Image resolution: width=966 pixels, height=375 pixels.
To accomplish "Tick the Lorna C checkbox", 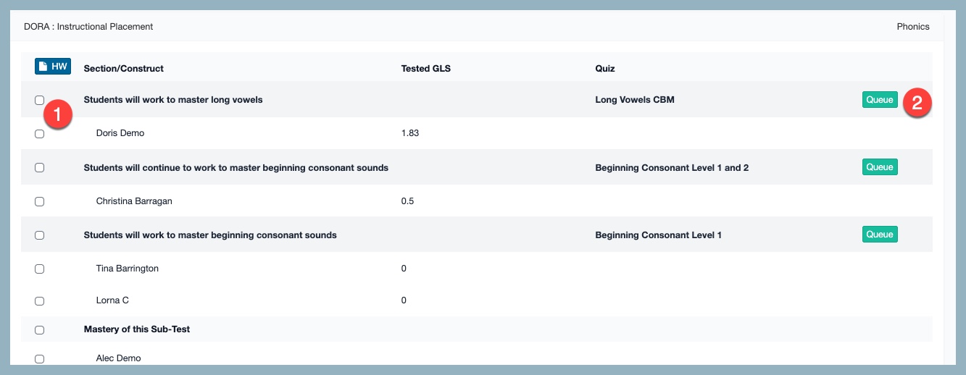I will (x=40, y=300).
